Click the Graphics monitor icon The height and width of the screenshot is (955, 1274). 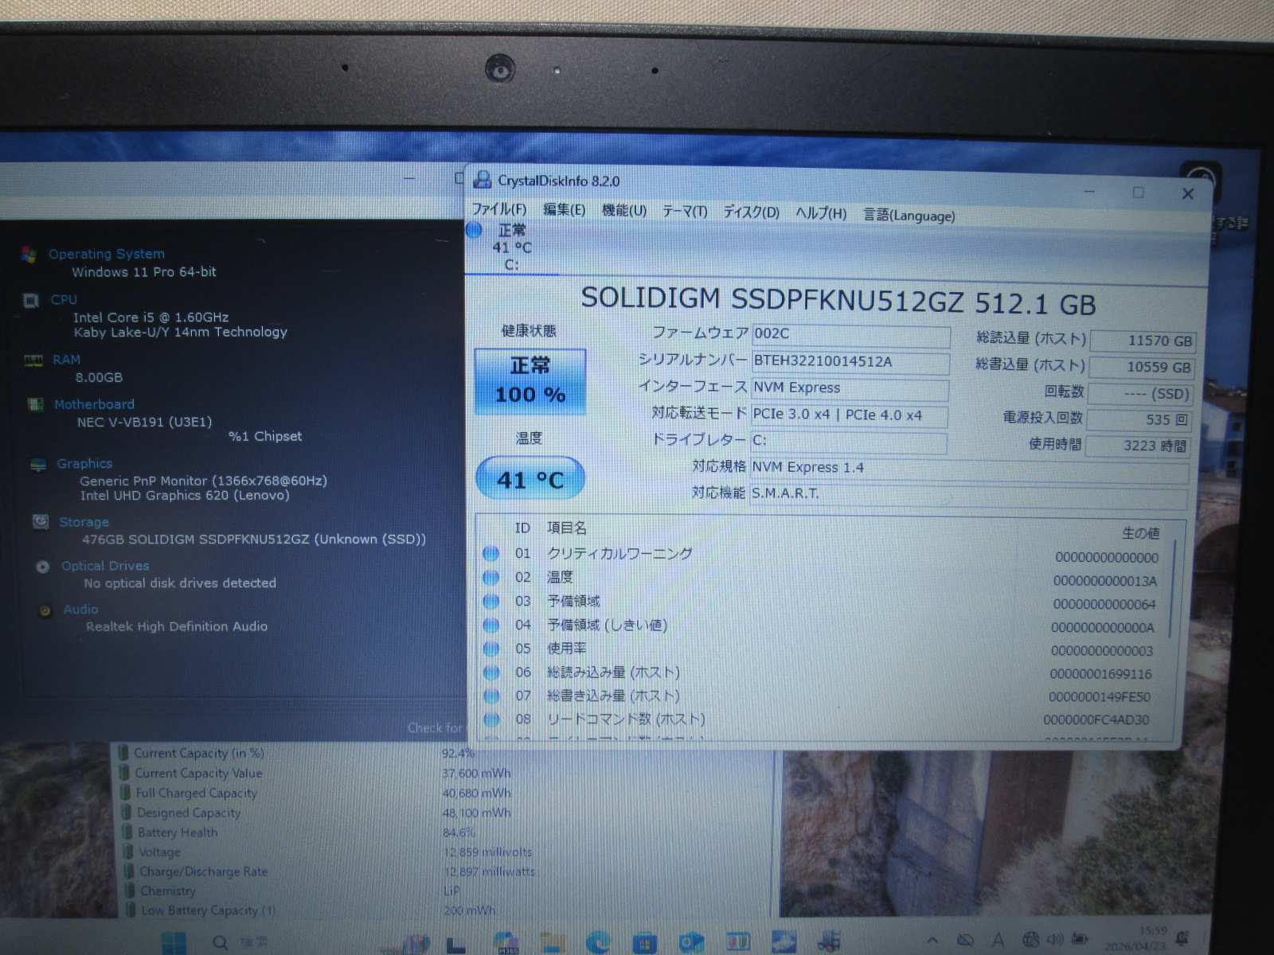pos(37,464)
